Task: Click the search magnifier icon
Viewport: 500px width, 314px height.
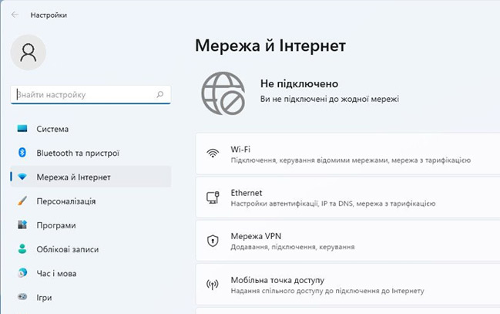Action: tap(160, 94)
